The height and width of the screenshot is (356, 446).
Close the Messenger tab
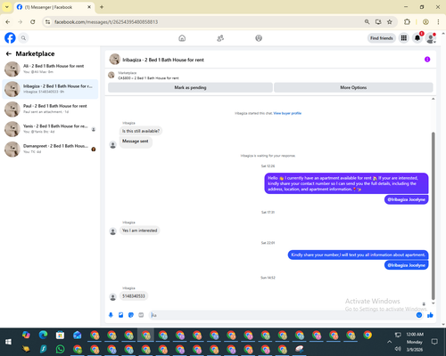point(89,7)
